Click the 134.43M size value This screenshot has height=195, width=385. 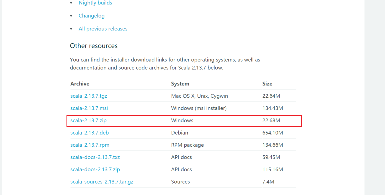[273, 108]
